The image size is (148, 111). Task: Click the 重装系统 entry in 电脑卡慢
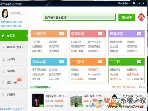coord(114,51)
